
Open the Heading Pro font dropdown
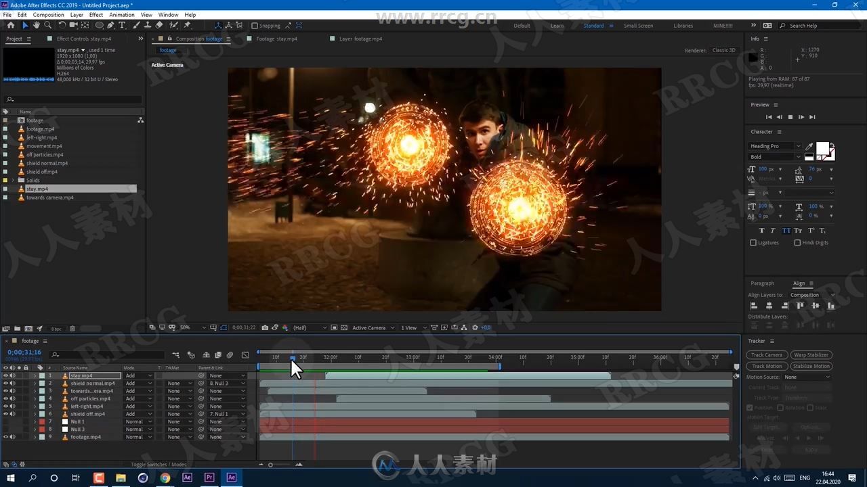(x=775, y=146)
